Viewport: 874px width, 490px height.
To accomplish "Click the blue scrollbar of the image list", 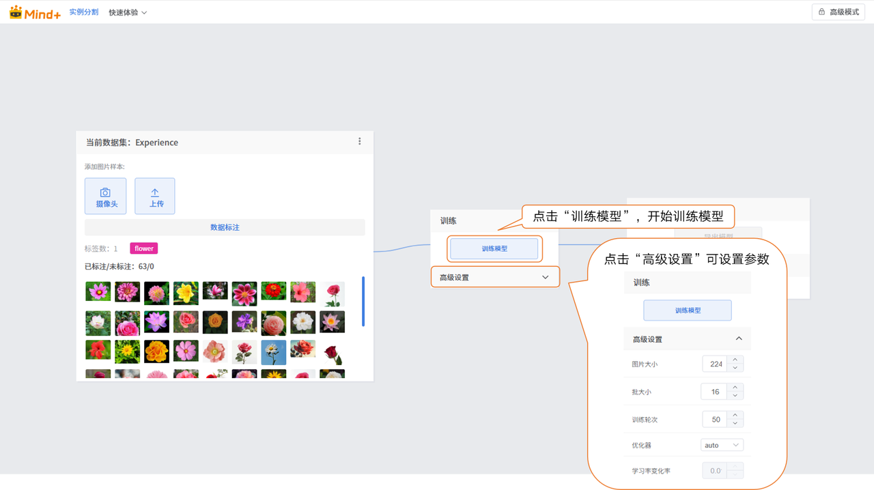I will pos(363,301).
